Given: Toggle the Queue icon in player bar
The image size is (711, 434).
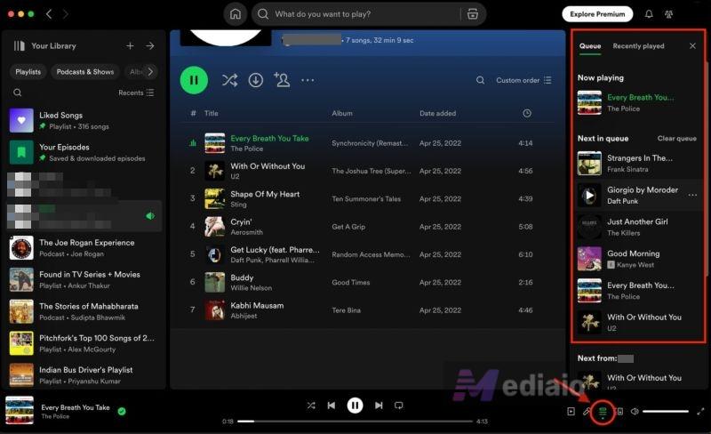Looking at the screenshot, I should [x=603, y=411].
